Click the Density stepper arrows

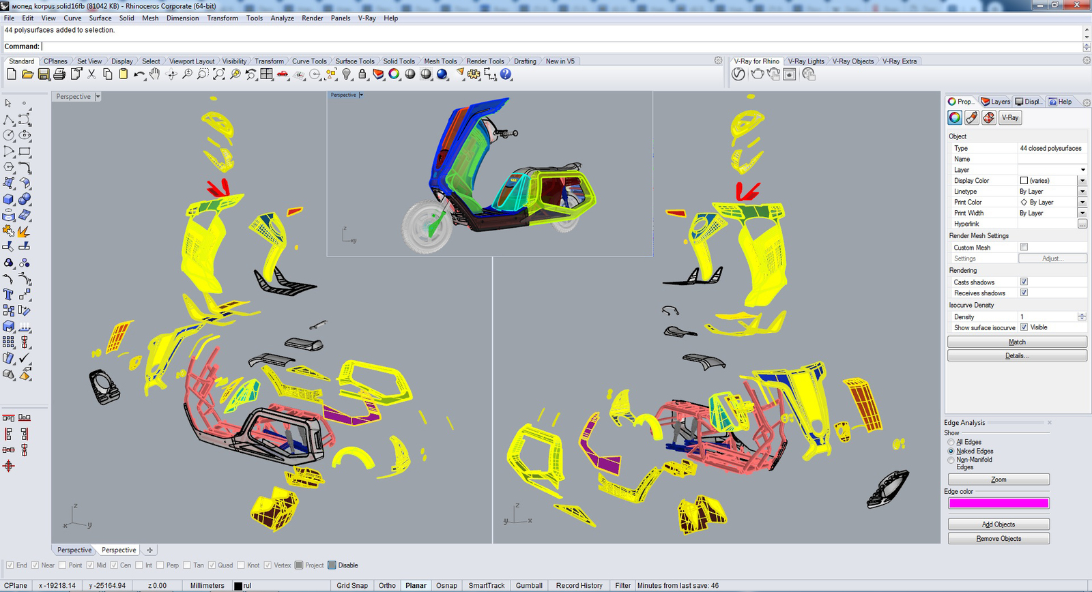click(1082, 316)
